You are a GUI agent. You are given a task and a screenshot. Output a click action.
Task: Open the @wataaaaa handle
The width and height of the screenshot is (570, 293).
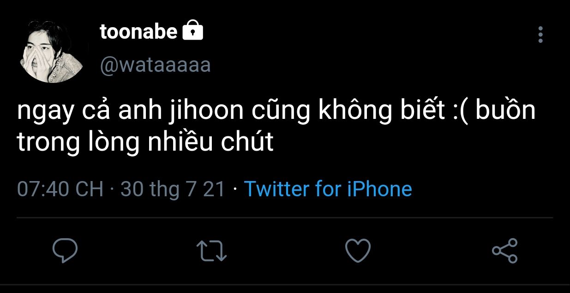155,65
